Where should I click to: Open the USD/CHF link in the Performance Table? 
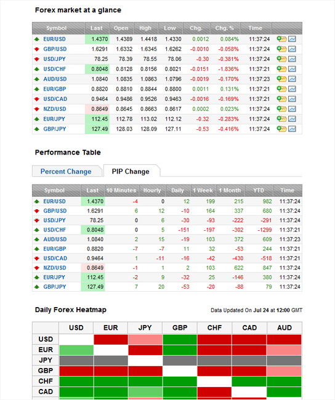[54, 230]
